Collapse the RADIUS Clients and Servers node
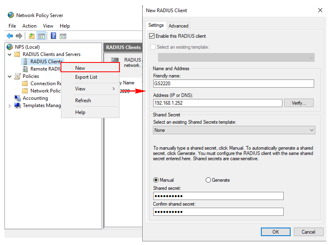 pyautogui.click(x=10, y=54)
